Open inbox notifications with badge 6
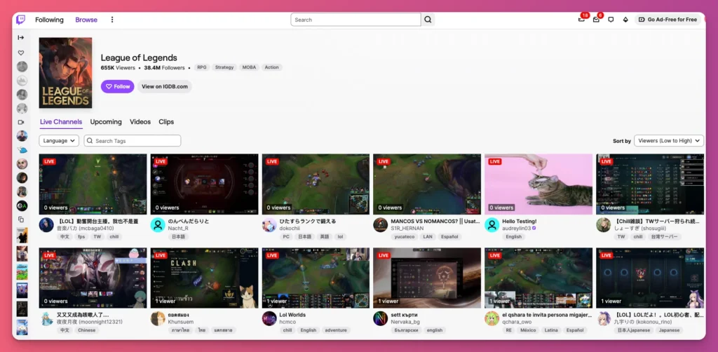This screenshot has height=352, width=718. click(x=596, y=20)
